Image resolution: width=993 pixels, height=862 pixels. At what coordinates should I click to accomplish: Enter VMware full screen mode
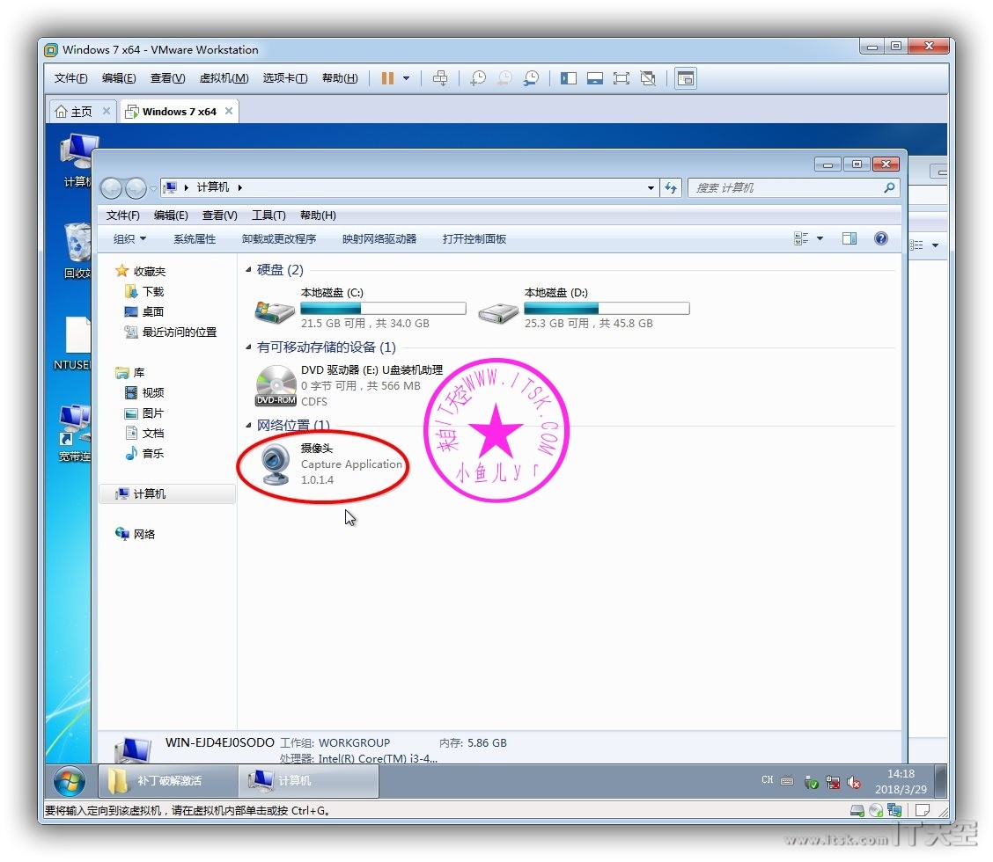tap(622, 78)
